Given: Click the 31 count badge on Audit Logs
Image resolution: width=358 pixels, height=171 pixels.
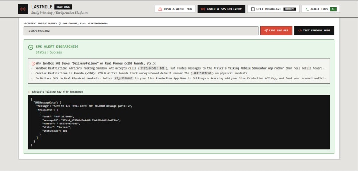Looking at the screenshot, I should (333, 9).
